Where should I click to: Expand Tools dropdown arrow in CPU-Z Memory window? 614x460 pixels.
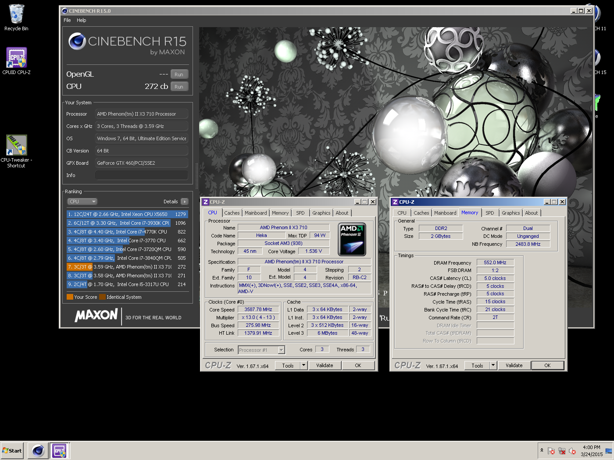pos(493,365)
